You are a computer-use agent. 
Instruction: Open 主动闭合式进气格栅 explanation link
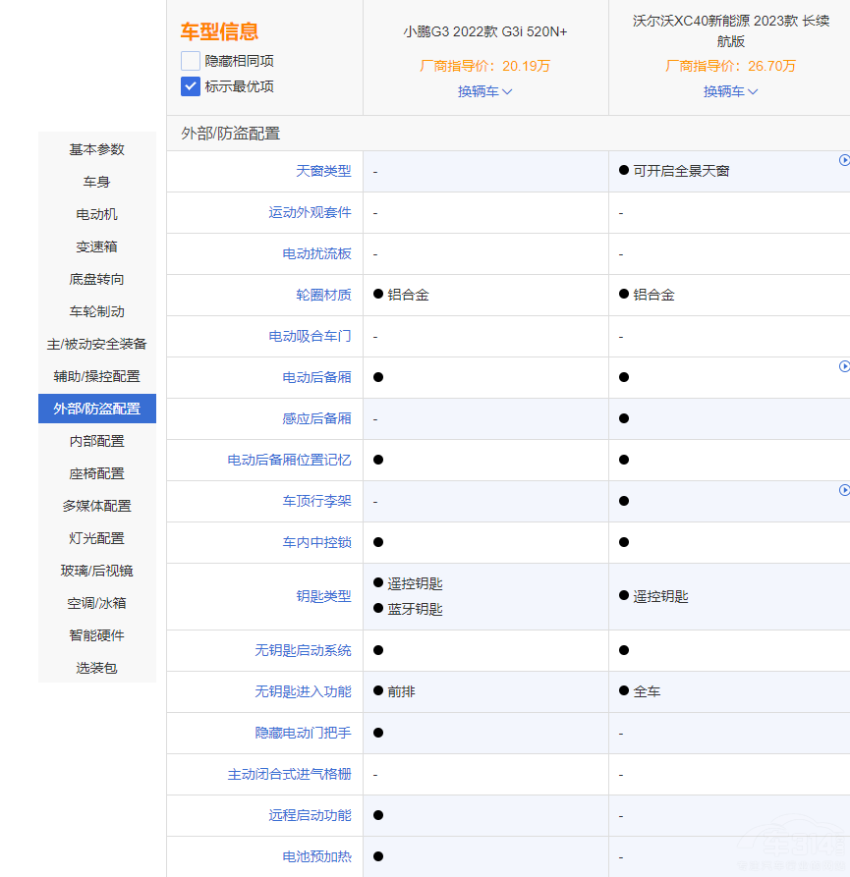click(x=289, y=774)
